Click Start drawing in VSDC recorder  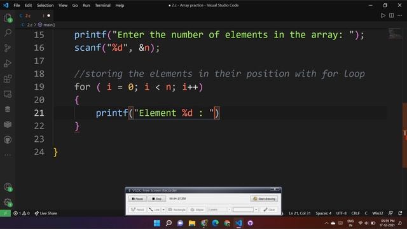point(265,198)
